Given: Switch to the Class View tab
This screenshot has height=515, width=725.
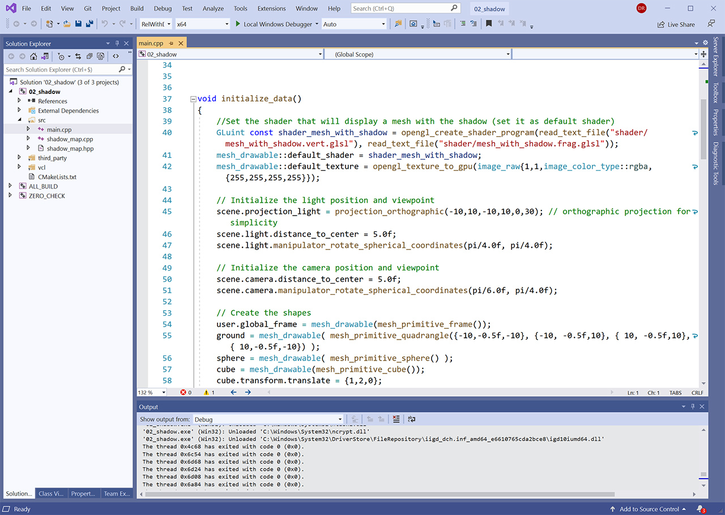Looking at the screenshot, I should pyautogui.click(x=51, y=493).
